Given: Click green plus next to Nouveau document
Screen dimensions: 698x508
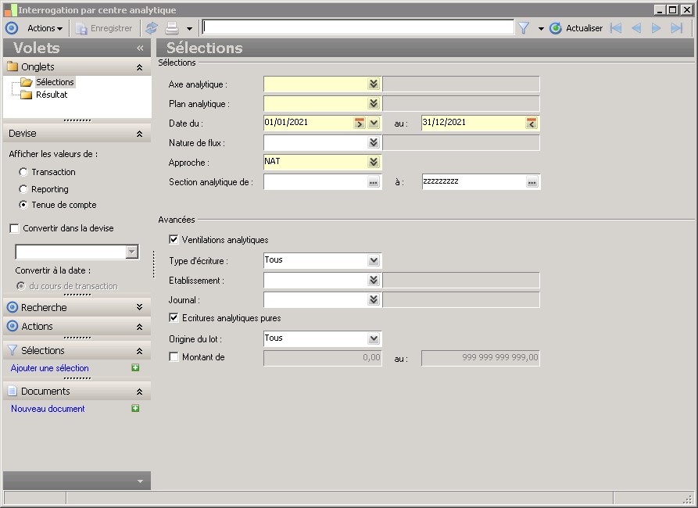Looking at the screenshot, I should tap(135, 409).
